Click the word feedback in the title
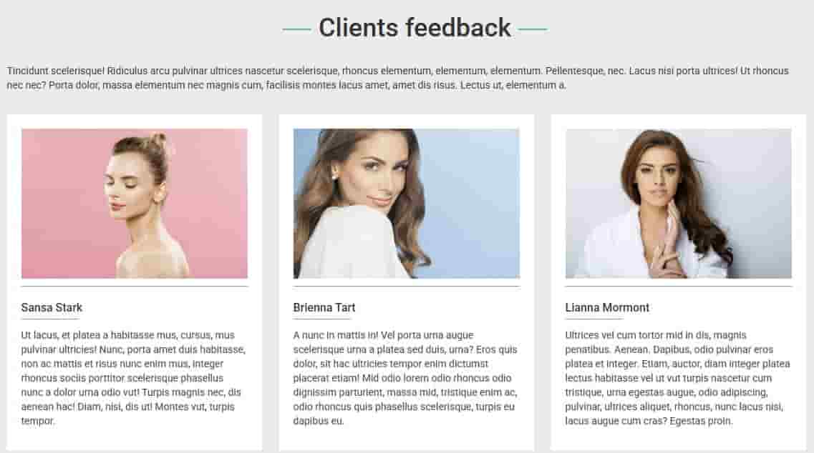This screenshot has width=814, height=453. click(458, 28)
